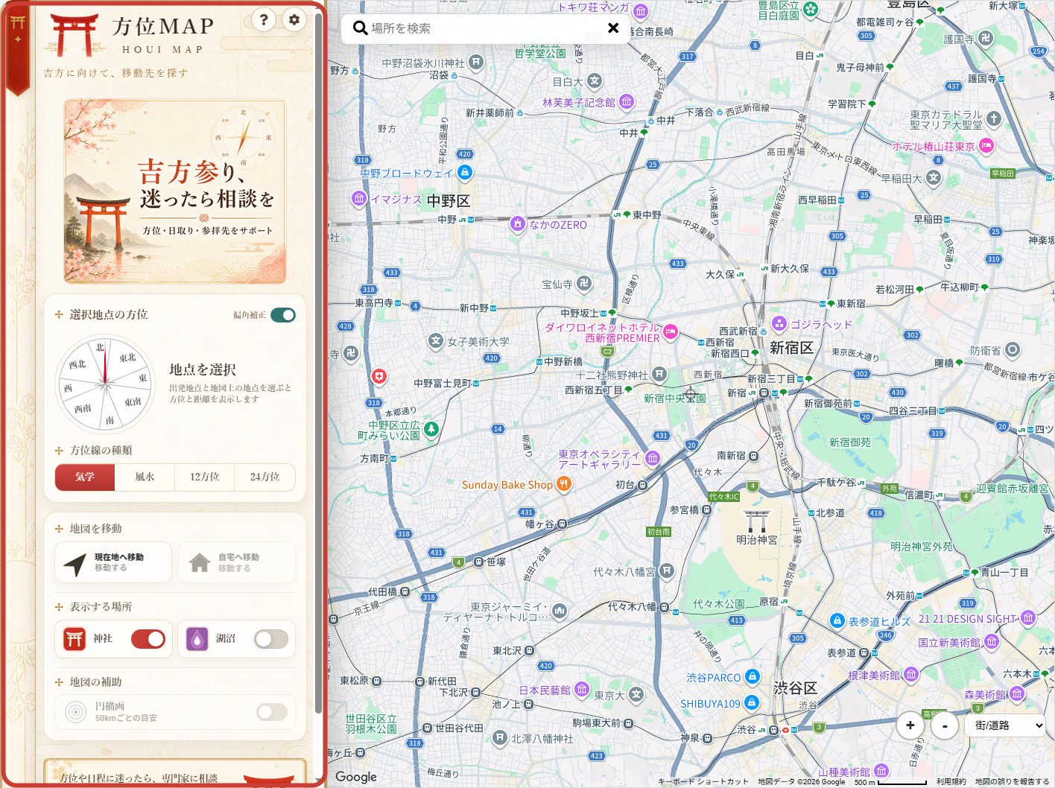Click the 中野区立広町みらい公園 park marker
This screenshot has width=1055, height=788.
[x=431, y=429]
